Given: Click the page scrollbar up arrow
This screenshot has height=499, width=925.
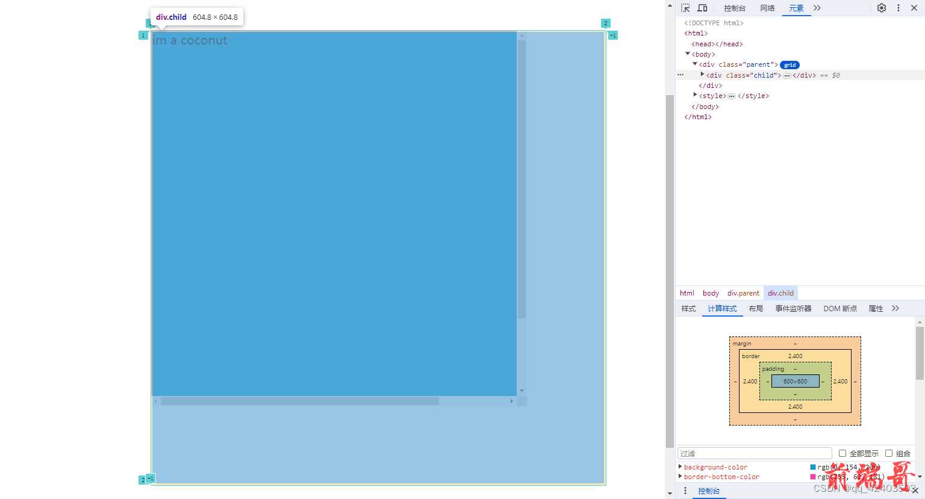Looking at the screenshot, I should pos(670,5).
